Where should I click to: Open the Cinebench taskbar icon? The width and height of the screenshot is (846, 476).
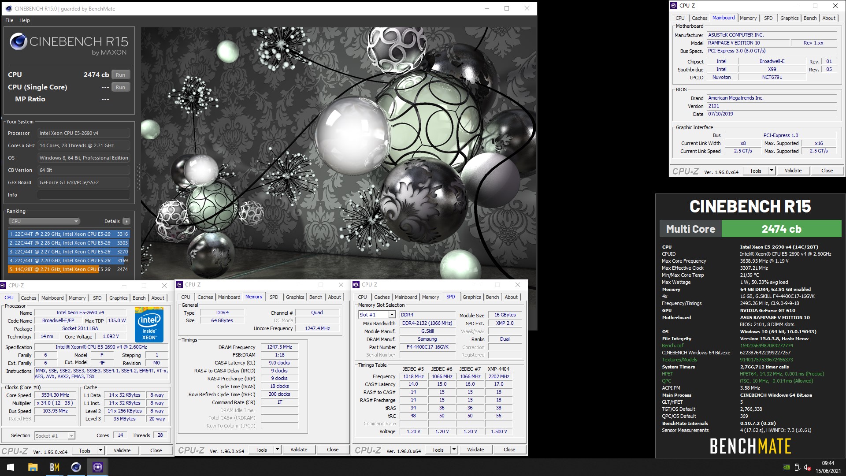[76, 467]
